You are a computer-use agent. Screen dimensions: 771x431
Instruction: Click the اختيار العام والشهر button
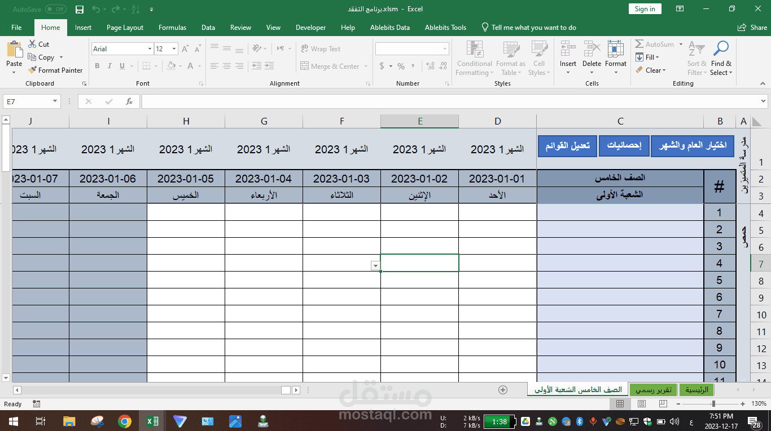point(693,146)
